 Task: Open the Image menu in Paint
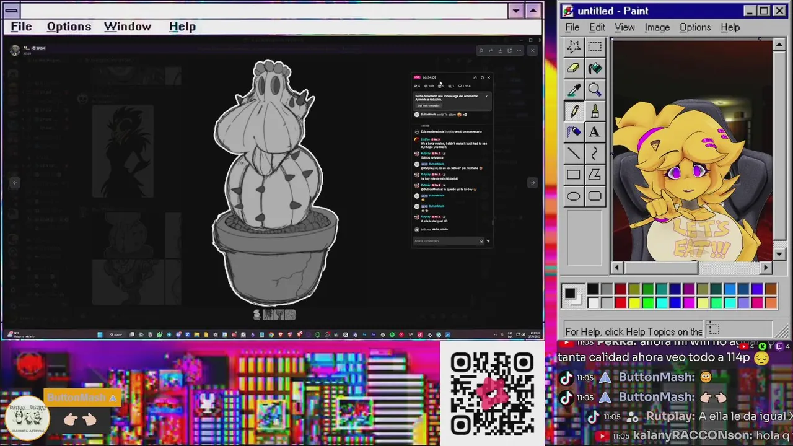(x=657, y=27)
